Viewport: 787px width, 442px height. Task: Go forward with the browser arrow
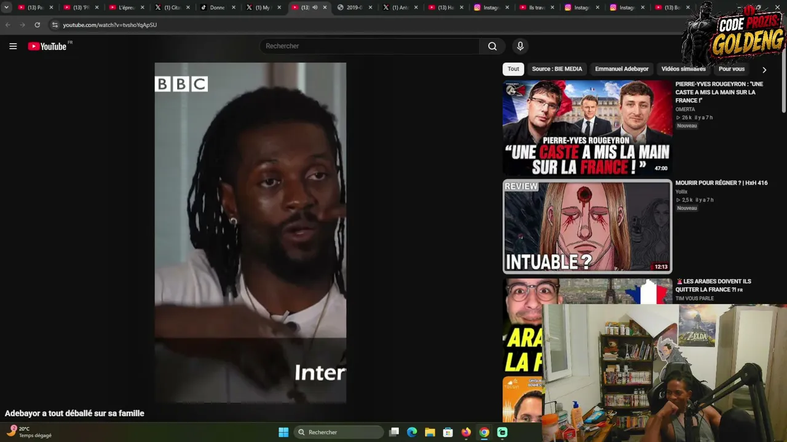(x=23, y=25)
